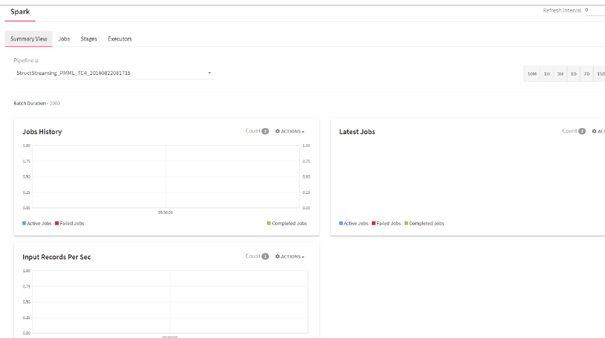This screenshot has height=338, width=605.
Task: Click the Jobs History panel title
Action: click(42, 132)
